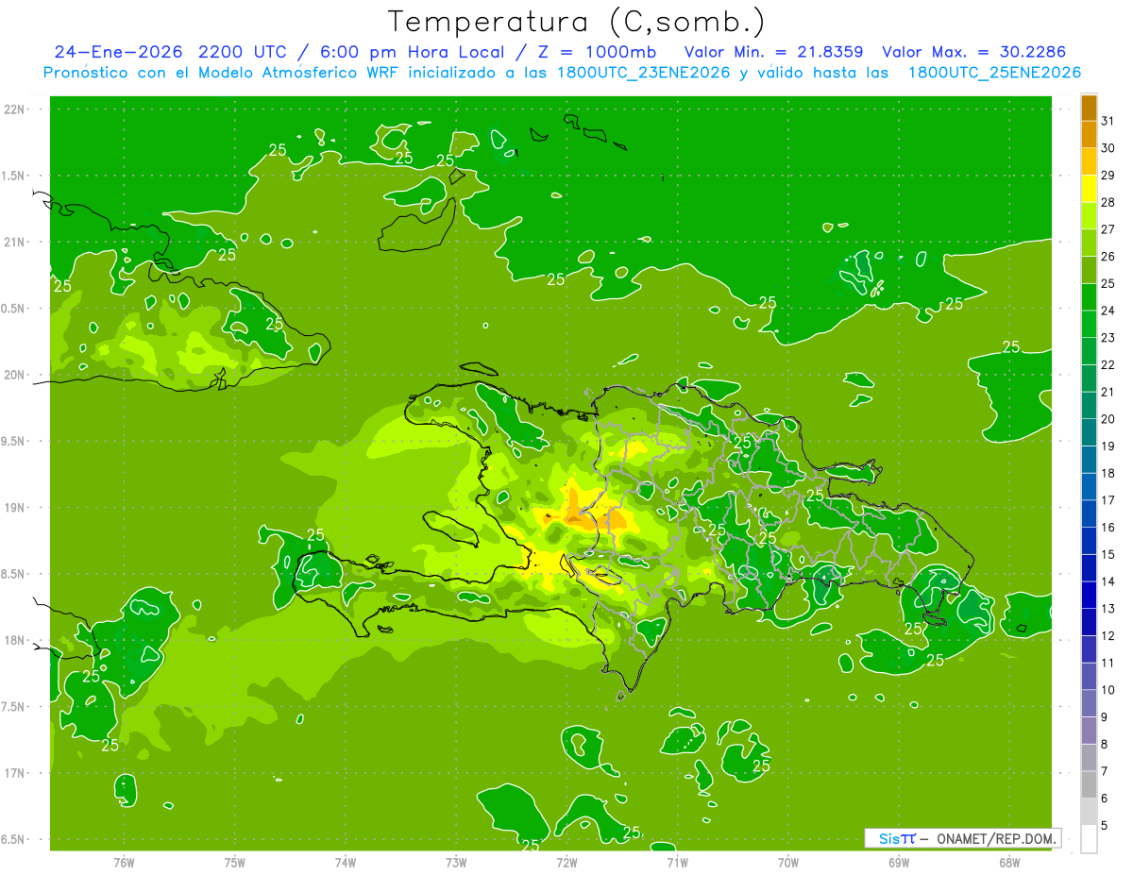Screen dimensions: 1133x875
Task: Select the white legend swatch below 5
Action: (x=1089, y=838)
